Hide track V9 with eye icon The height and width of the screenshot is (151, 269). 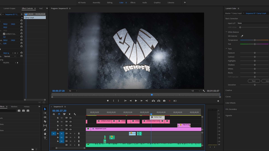point(71,118)
